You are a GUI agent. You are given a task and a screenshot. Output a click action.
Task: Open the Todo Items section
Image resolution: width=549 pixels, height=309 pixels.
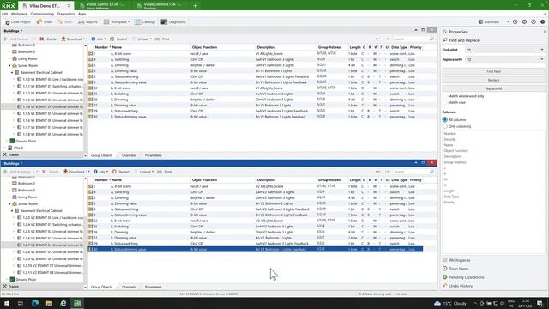click(x=458, y=269)
